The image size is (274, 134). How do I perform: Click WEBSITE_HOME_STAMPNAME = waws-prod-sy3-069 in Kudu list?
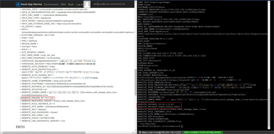pyautogui.click(x=46, y=81)
